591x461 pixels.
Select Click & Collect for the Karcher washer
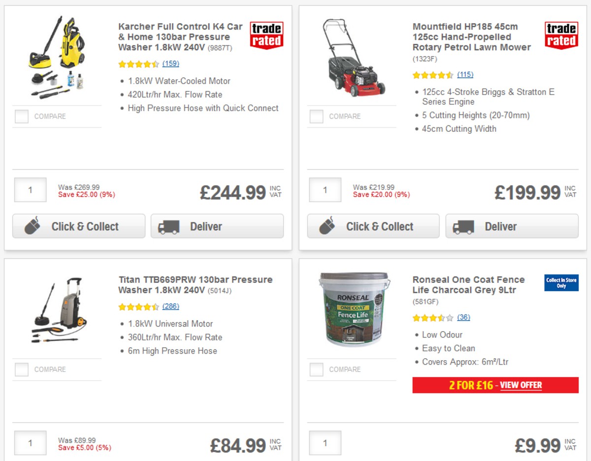click(79, 226)
